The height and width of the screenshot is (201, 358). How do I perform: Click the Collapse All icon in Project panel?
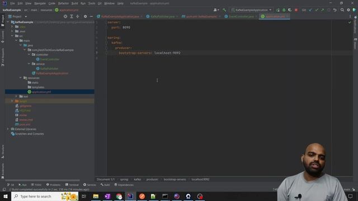pyautogui.click(x=78, y=16)
